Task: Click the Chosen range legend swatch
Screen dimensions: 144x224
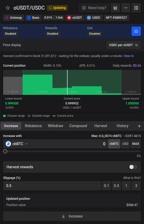Action: pyautogui.click(x=4, y=116)
